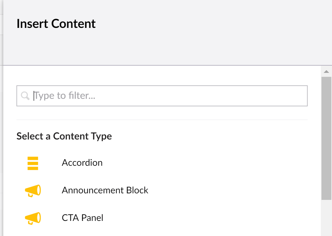Click the gray header bar beside Insert Content
332x236 pixels.
click(214, 33)
